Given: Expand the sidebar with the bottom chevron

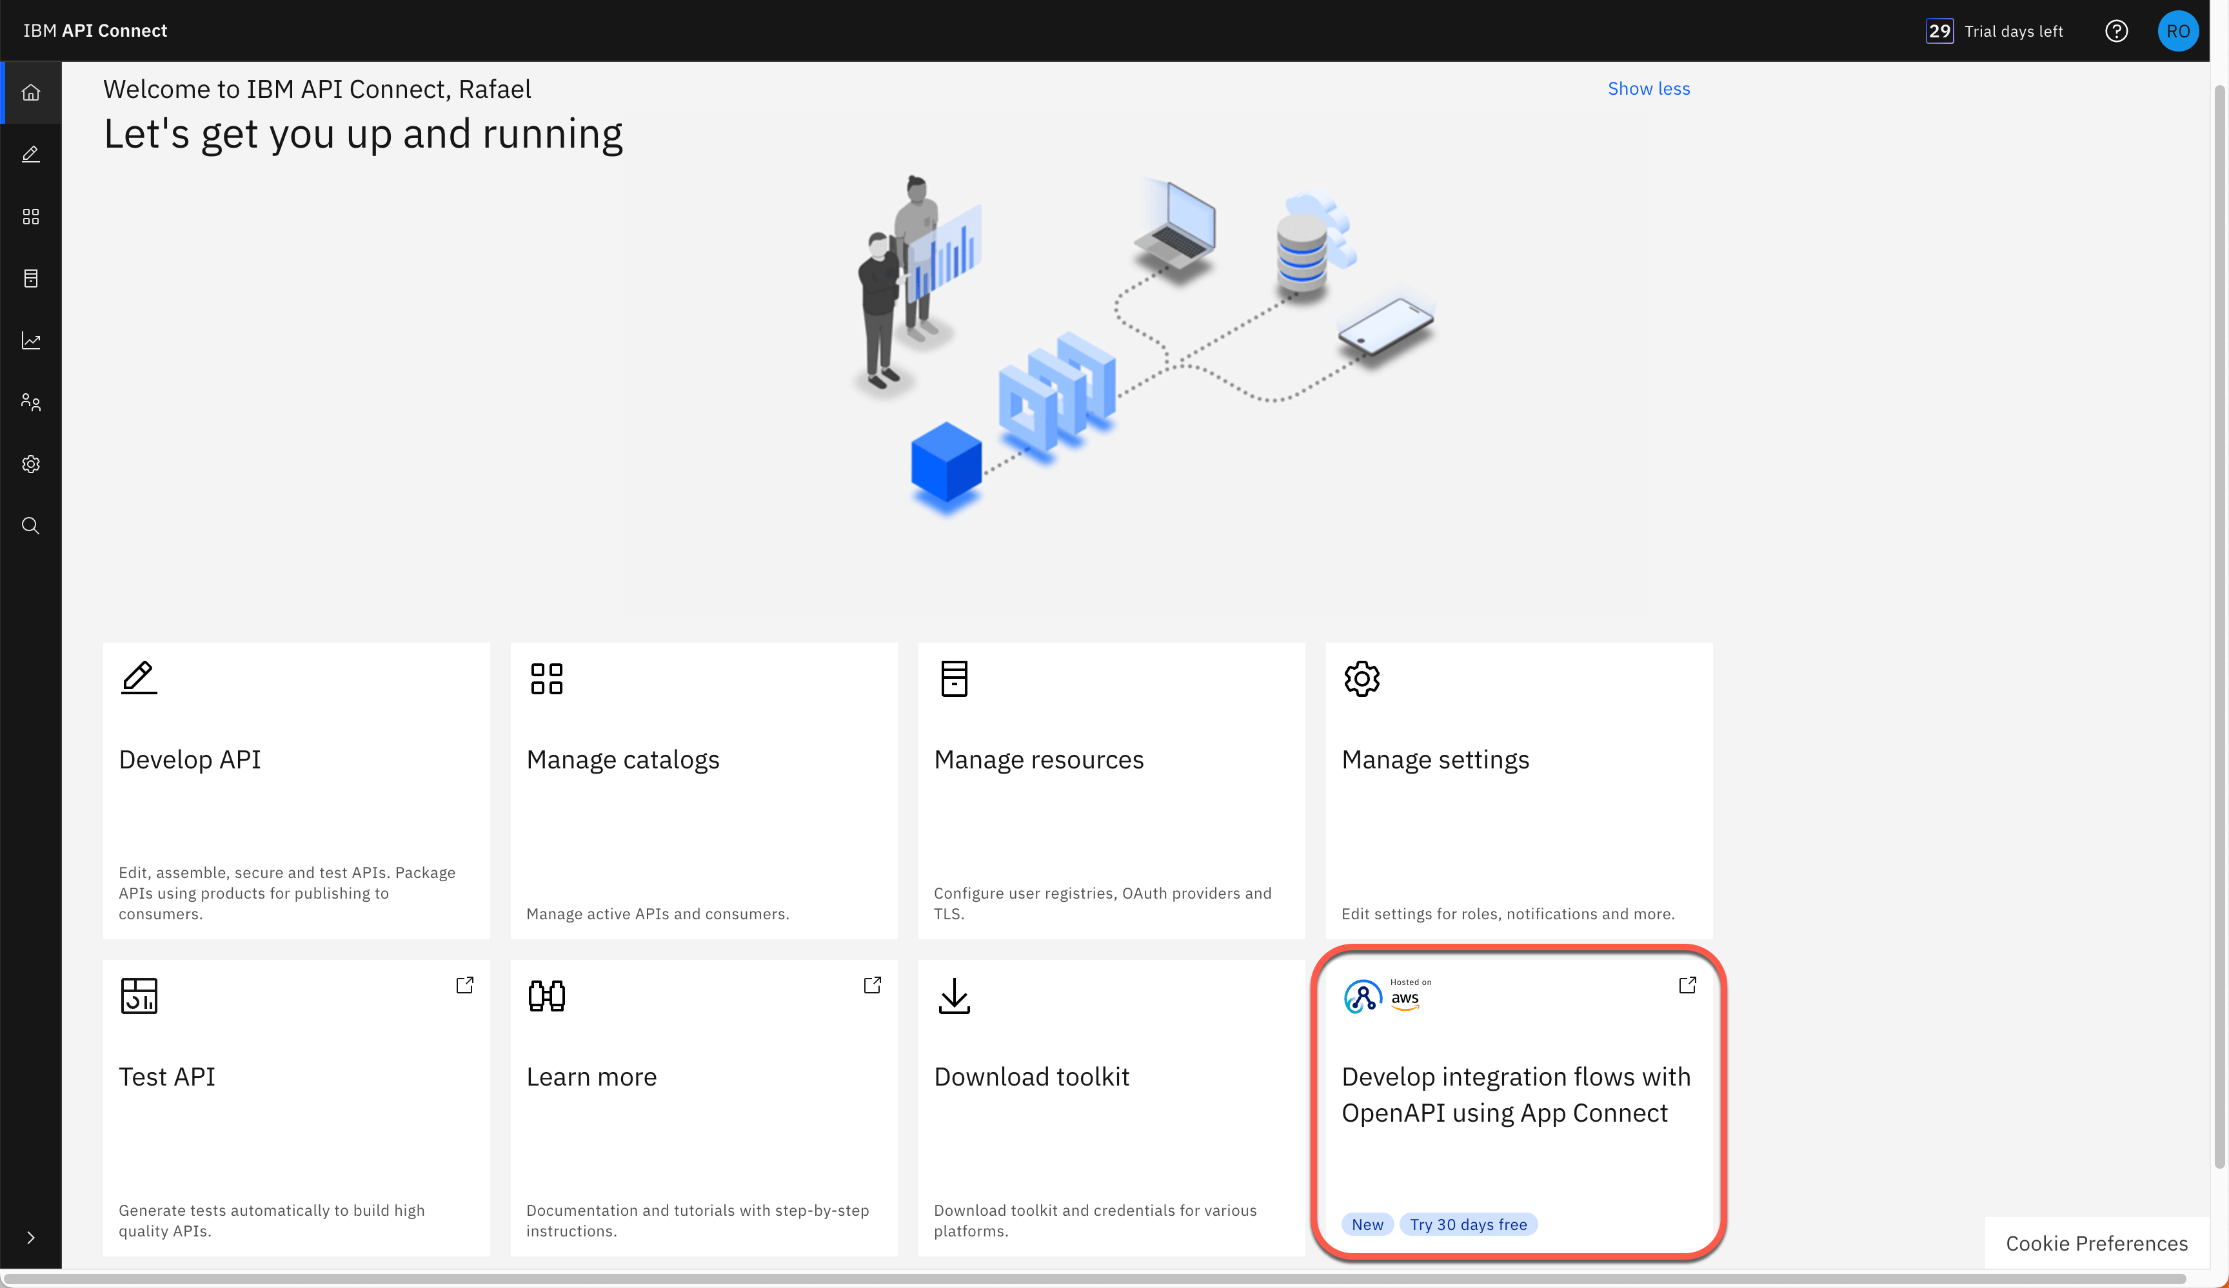Looking at the screenshot, I should [31, 1236].
